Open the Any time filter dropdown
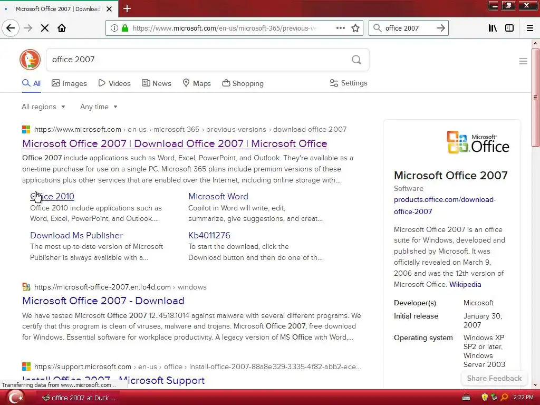Screen dimensions: 540x405 point(99,107)
